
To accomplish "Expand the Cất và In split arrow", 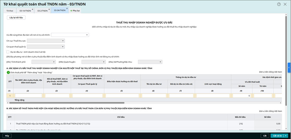I will pos(286,136).
